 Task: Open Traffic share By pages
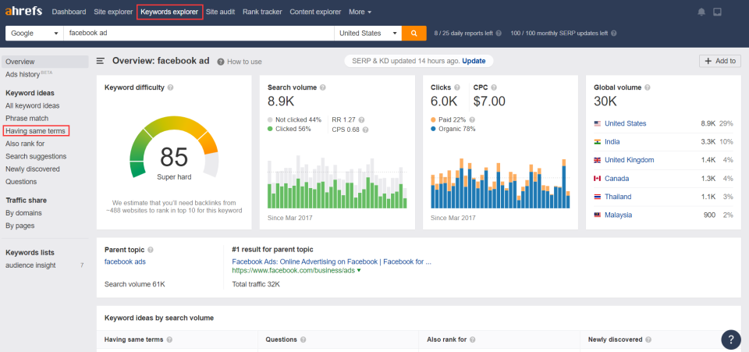coord(20,226)
